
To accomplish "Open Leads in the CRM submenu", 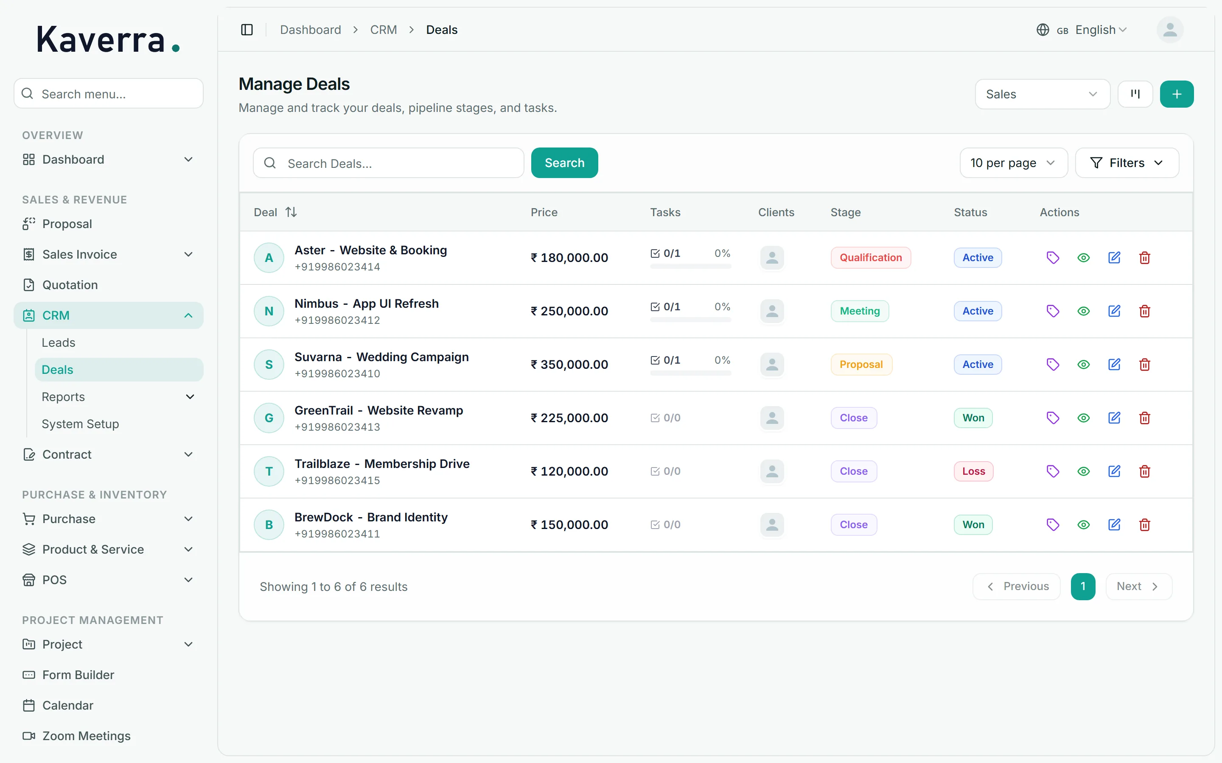I will coord(58,343).
